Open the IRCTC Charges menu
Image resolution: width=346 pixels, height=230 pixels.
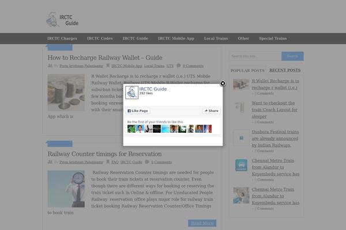coord(62,39)
